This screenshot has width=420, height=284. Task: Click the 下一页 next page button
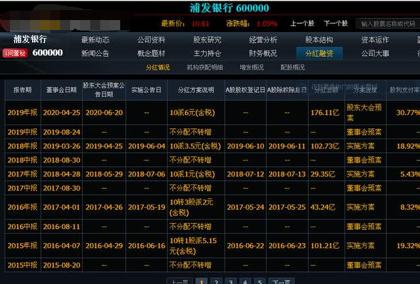282,281
